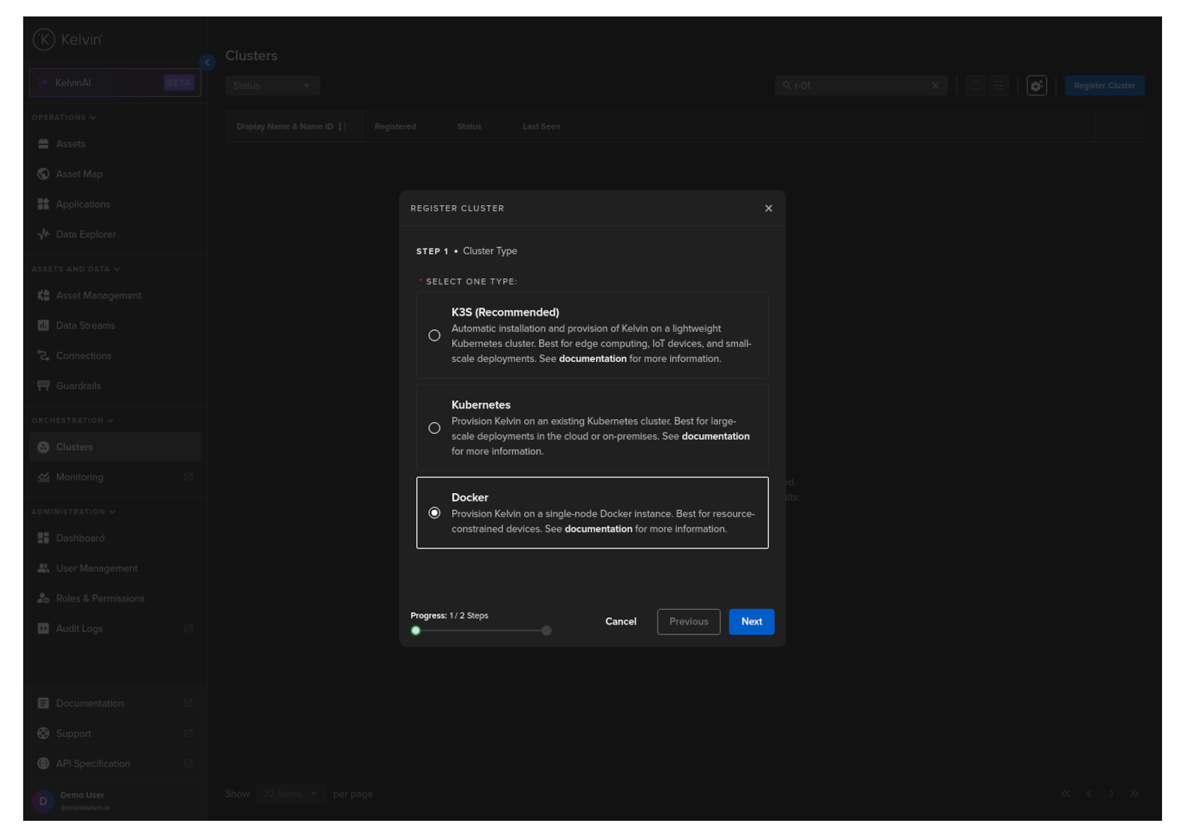The width and height of the screenshot is (1186, 838).
Task: Click the Next button
Action: pyautogui.click(x=751, y=622)
